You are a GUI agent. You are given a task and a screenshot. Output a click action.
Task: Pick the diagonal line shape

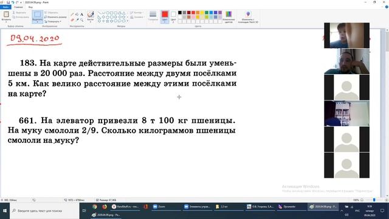pyautogui.click(x=99, y=13)
